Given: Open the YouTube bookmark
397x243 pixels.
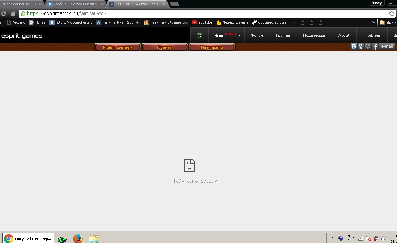Looking at the screenshot, I should 202,22.
